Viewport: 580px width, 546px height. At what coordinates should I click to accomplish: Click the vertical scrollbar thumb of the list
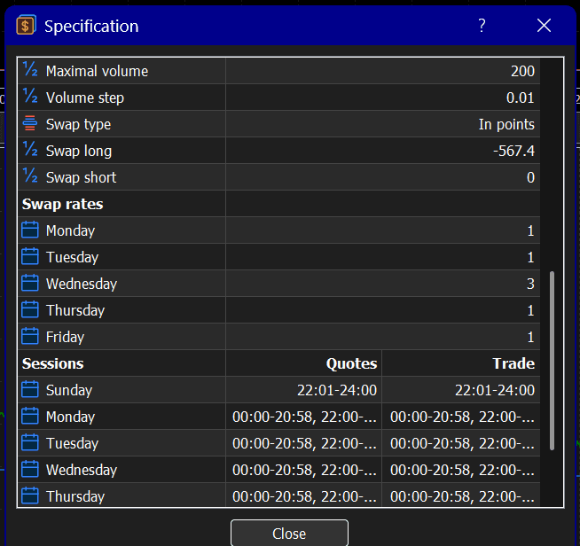pos(552,361)
